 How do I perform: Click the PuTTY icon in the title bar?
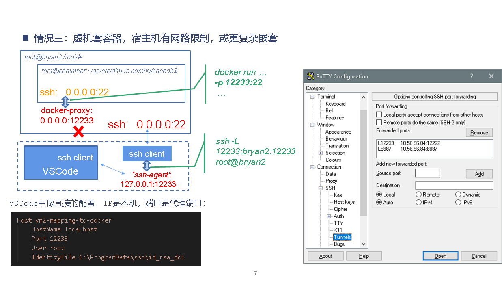point(310,76)
